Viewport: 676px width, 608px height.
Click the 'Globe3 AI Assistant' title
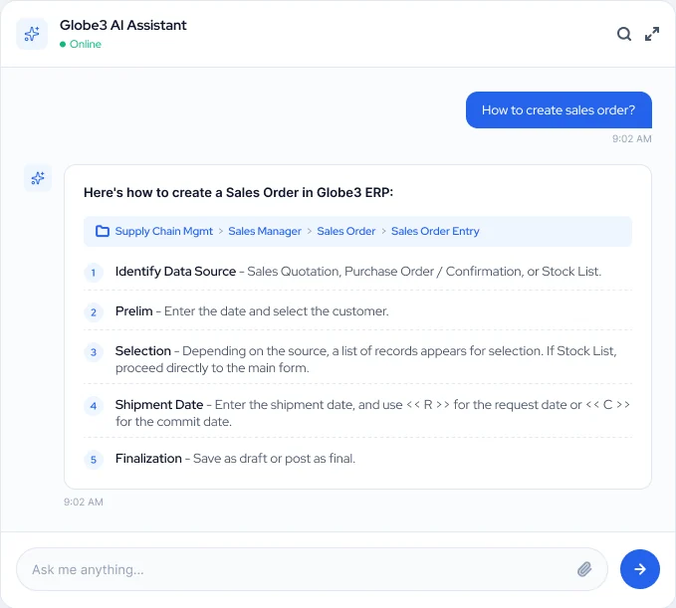(x=122, y=25)
